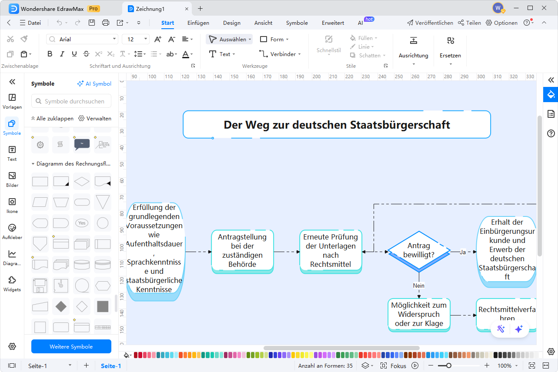Click the Verwalten gear icon in Symbols panel
Screen dimensions: 558x372
pos(82,118)
